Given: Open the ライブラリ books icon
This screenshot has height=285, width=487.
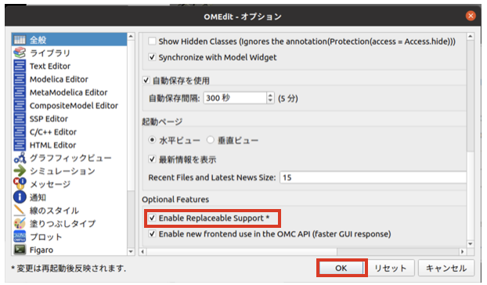Looking at the screenshot, I should pos(20,52).
